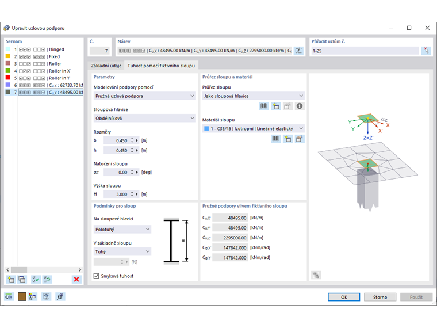Expand the arrow menu next to dimension b

click(137, 140)
